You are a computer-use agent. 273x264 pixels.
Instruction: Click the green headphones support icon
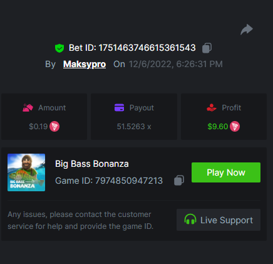(190, 219)
